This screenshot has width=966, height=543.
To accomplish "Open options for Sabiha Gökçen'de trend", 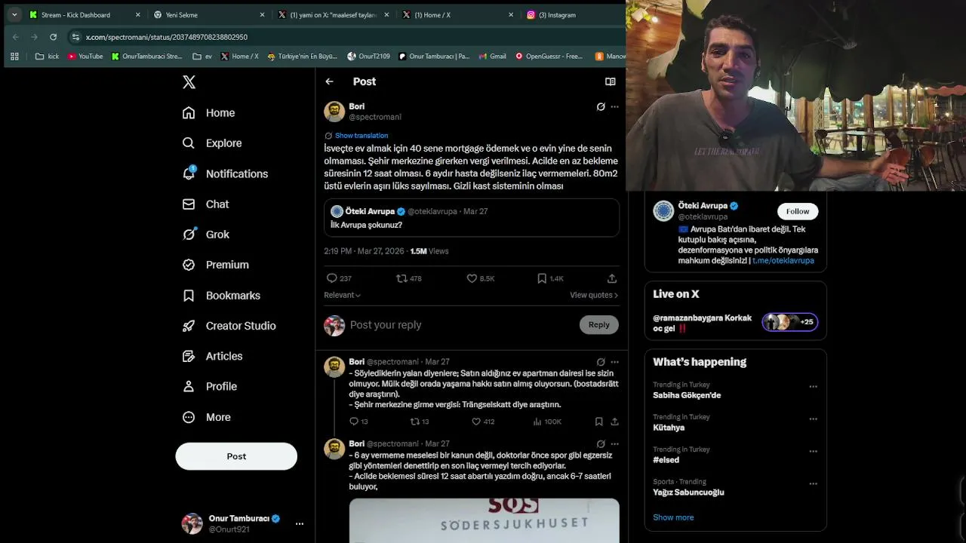I will (x=813, y=386).
